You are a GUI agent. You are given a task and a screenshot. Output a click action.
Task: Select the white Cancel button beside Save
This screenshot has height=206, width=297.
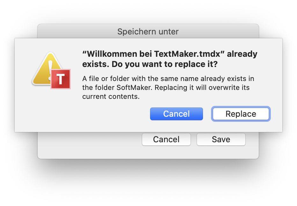(x=166, y=139)
